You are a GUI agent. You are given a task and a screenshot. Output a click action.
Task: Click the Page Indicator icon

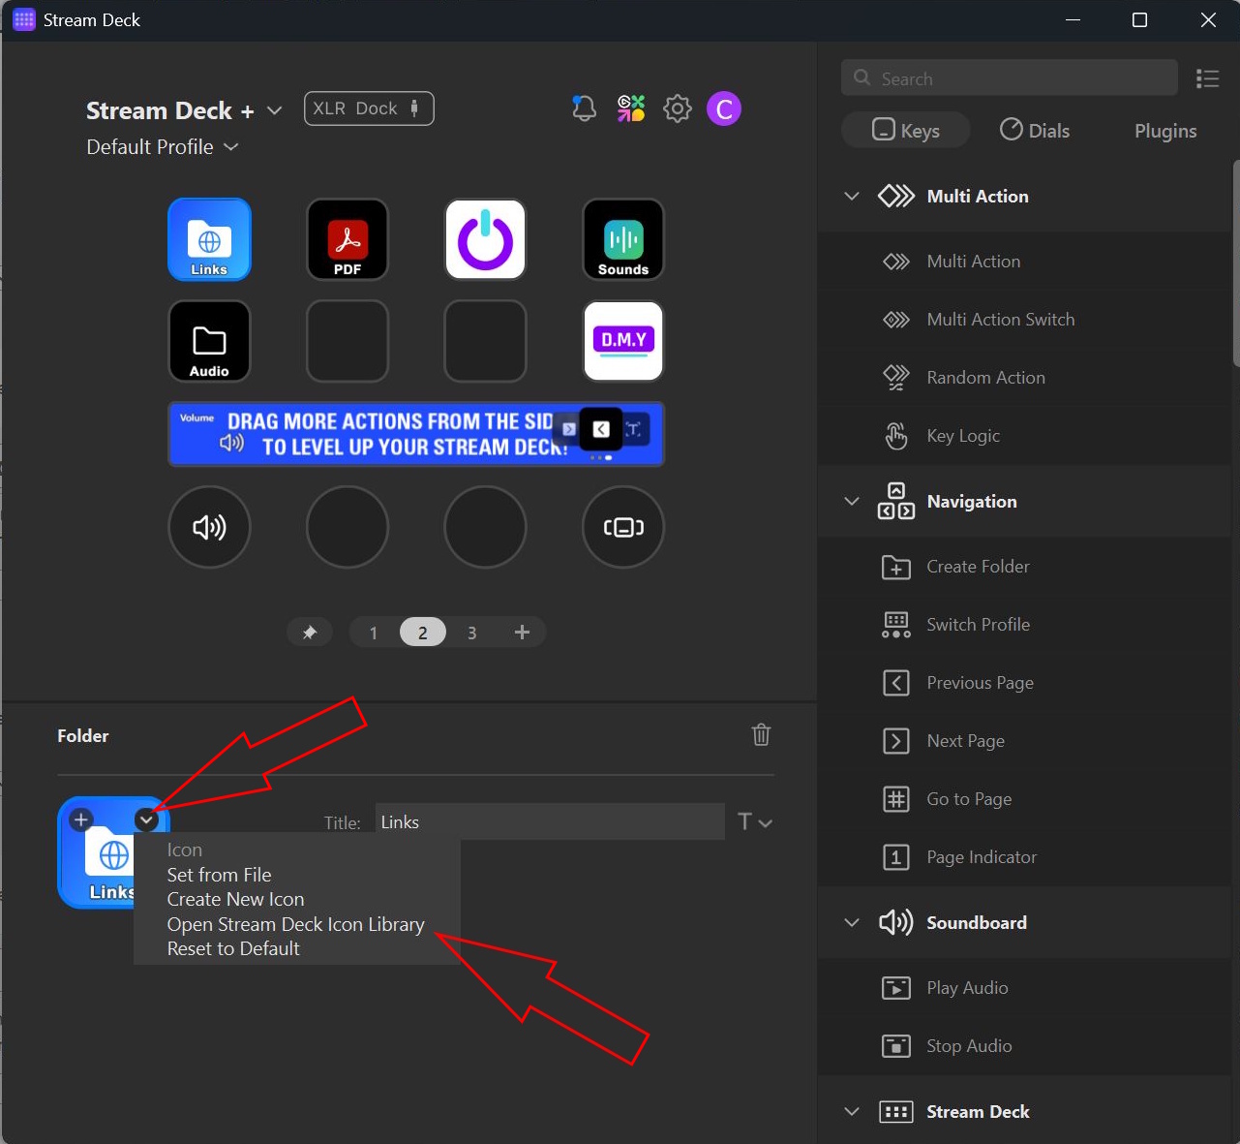tap(896, 857)
